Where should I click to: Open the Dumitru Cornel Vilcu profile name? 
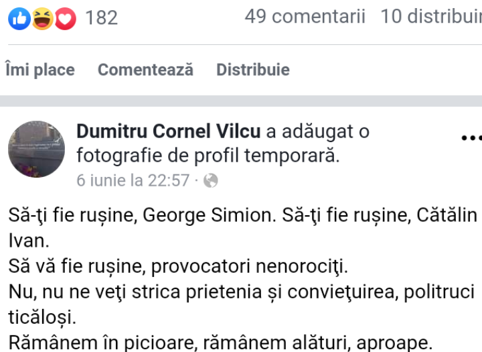point(169,131)
